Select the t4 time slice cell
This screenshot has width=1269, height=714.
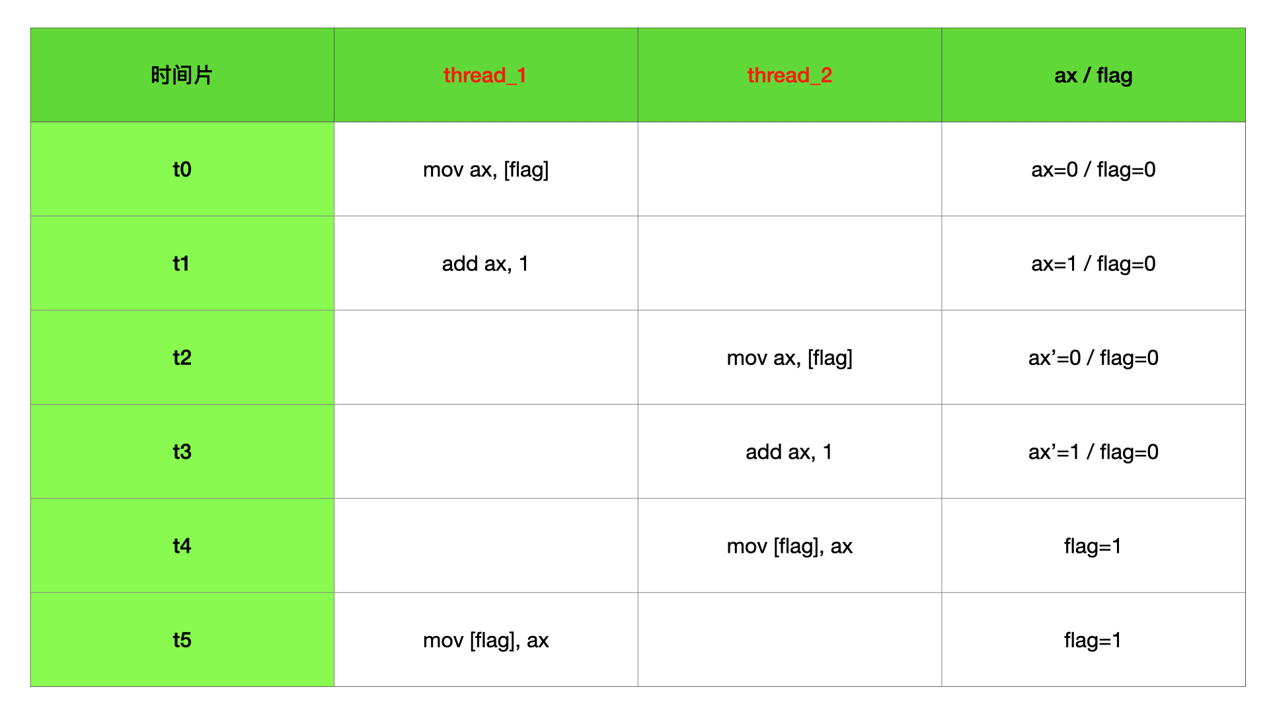pos(182,546)
